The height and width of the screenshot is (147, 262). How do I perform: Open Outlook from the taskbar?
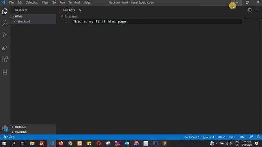click(x=127, y=143)
